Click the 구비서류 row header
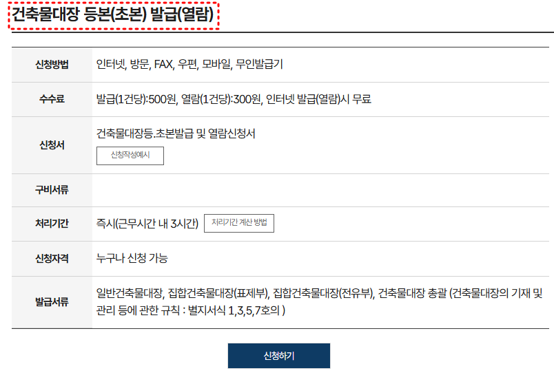Viewport: 554px width, 373px height. pyautogui.click(x=52, y=190)
